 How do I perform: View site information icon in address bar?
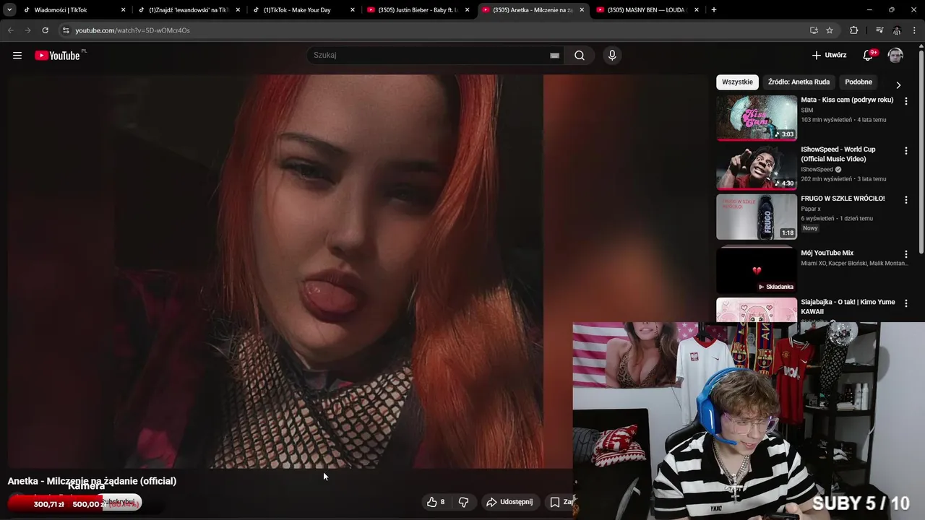pos(65,30)
